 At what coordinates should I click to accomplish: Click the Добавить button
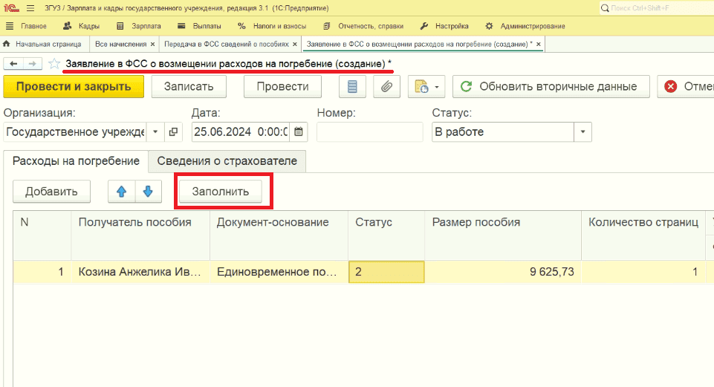(51, 192)
